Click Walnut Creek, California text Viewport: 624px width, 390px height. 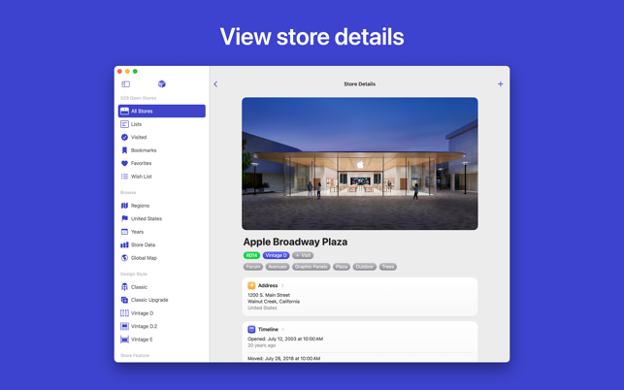[x=274, y=302]
